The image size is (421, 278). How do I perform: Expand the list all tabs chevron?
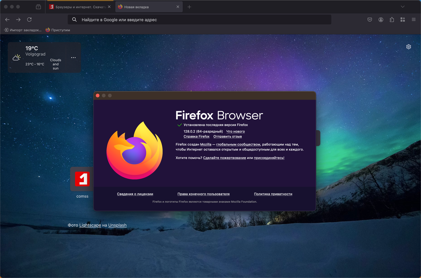[x=403, y=7]
